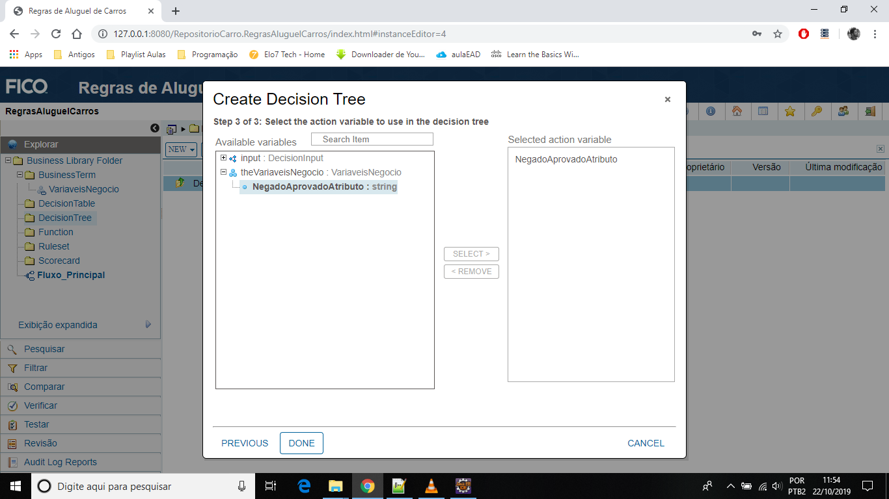The width and height of the screenshot is (889, 499).
Task: Click the calendar icon in the top toolbar
Action: [x=762, y=111]
